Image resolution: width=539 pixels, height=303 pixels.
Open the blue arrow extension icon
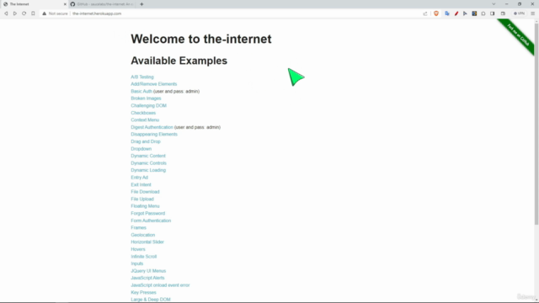coord(465,13)
